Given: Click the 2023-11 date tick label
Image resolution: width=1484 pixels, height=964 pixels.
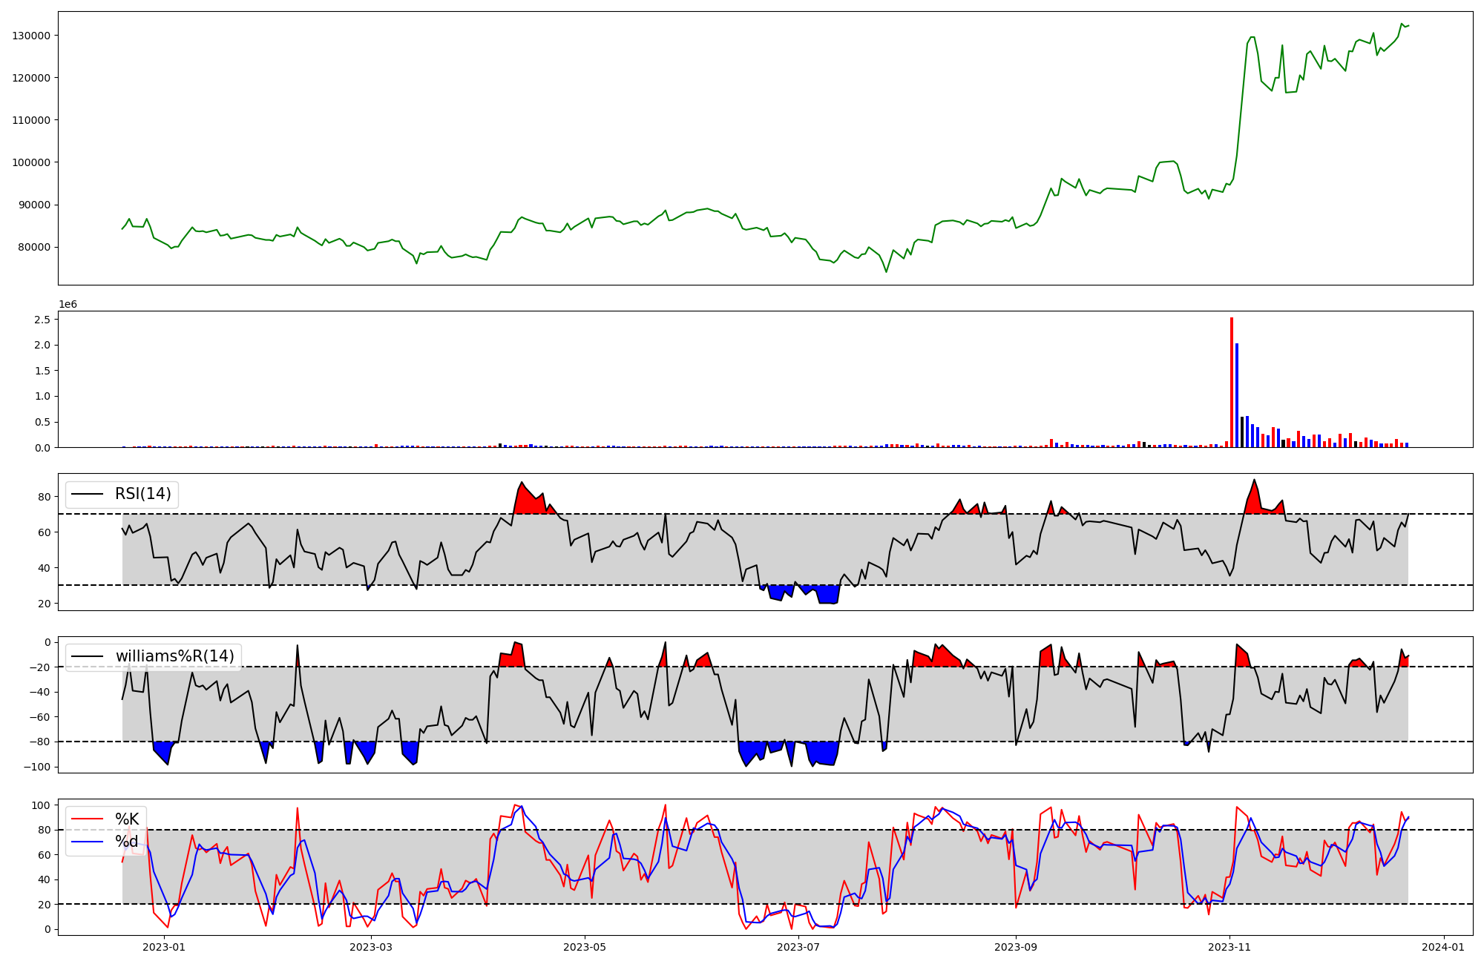Looking at the screenshot, I should pyautogui.click(x=1229, y=946).
